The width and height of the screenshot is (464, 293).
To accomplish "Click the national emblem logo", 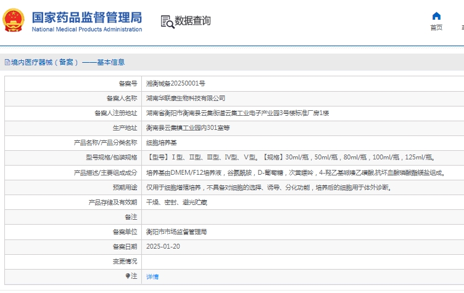I will coord(14,20).
